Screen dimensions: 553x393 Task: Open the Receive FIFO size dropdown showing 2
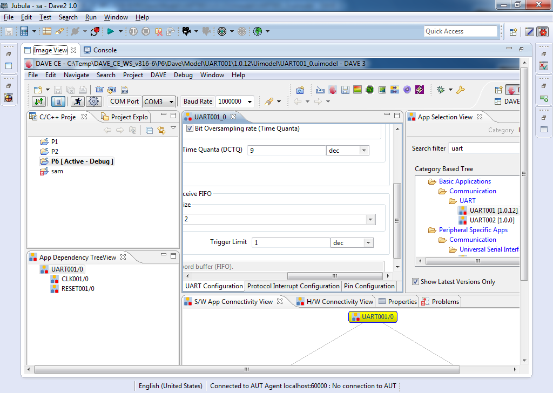click(370, 220)
